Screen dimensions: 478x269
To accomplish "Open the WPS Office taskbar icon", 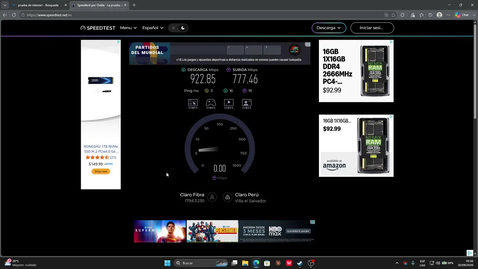I will point(289,263).
